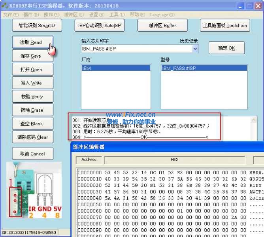The height and width of the screenshot is (237, 264).
Task: Click the 校验 Verify button
Action: [x=32, y=97]
